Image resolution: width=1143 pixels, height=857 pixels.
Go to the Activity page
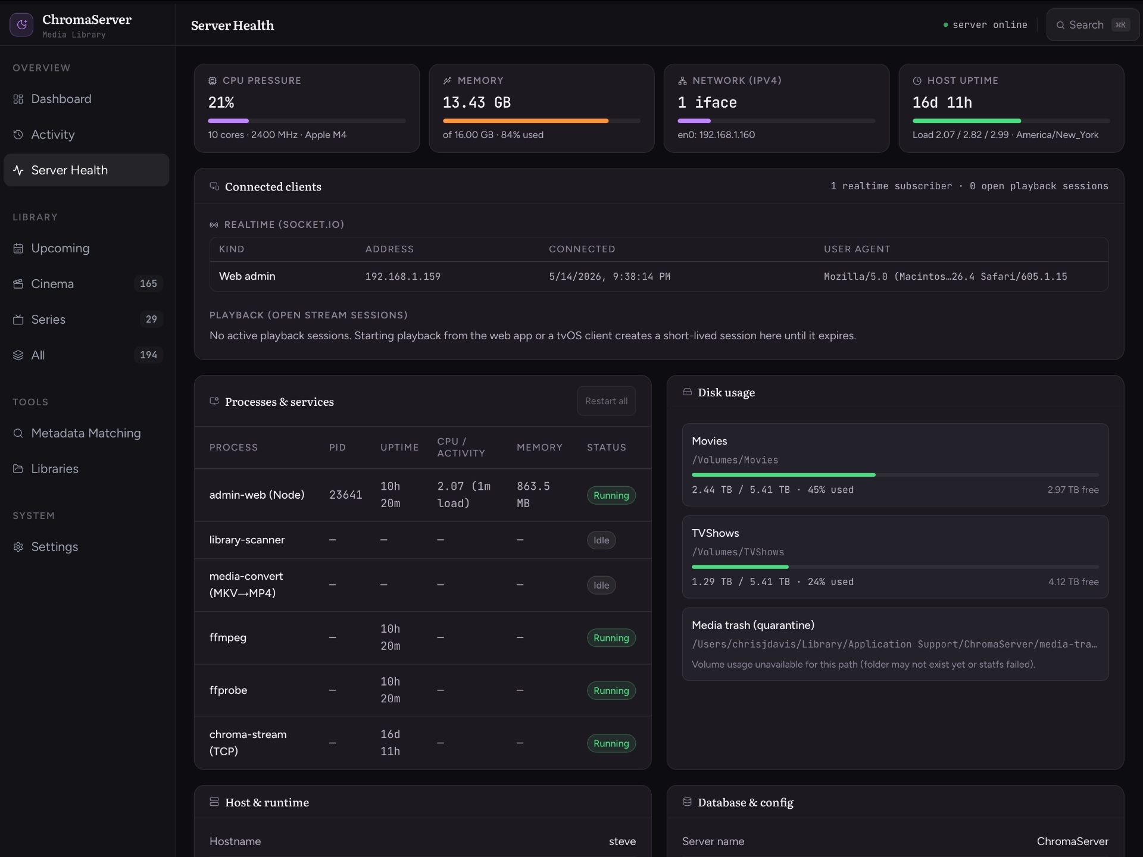click(86, 135)
